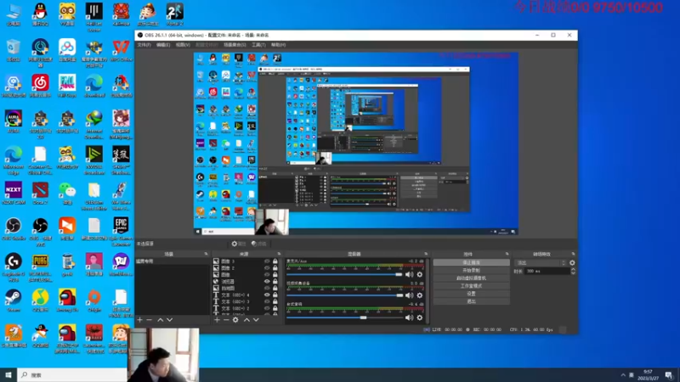Open the 帮助(H) menu
The height and width of the screenshot is (382, 680).
click(x=279, y=45)
